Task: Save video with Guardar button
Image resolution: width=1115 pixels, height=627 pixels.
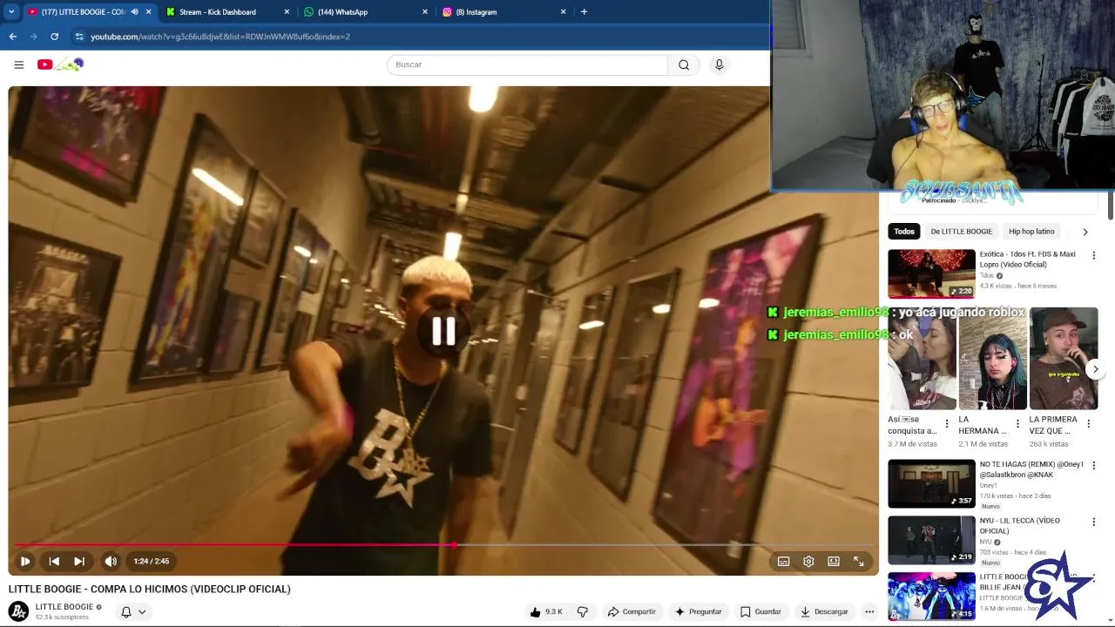Action: [760, 611]
